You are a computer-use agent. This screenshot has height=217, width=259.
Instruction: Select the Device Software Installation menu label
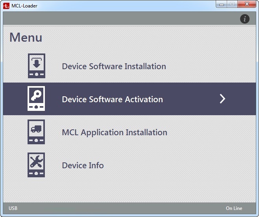click(114, 66)
